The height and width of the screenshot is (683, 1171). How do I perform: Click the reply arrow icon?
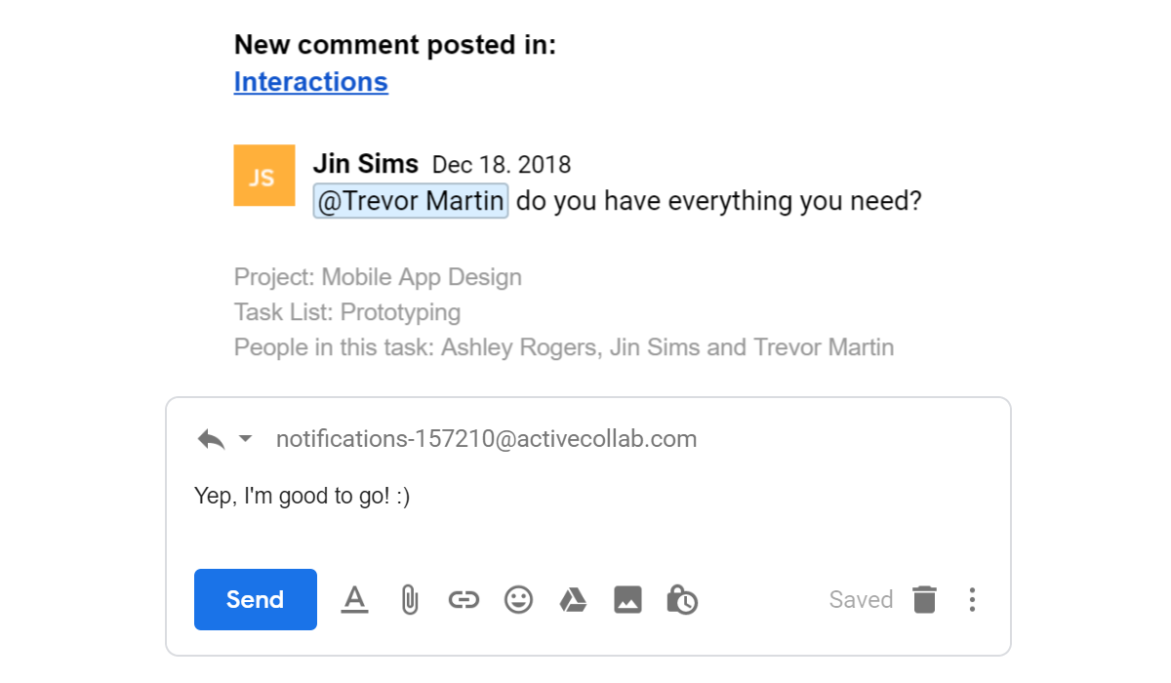pos(211,439)
